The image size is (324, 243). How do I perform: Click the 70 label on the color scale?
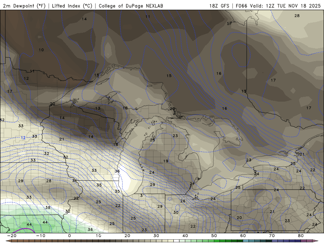(x=272, y=236)
